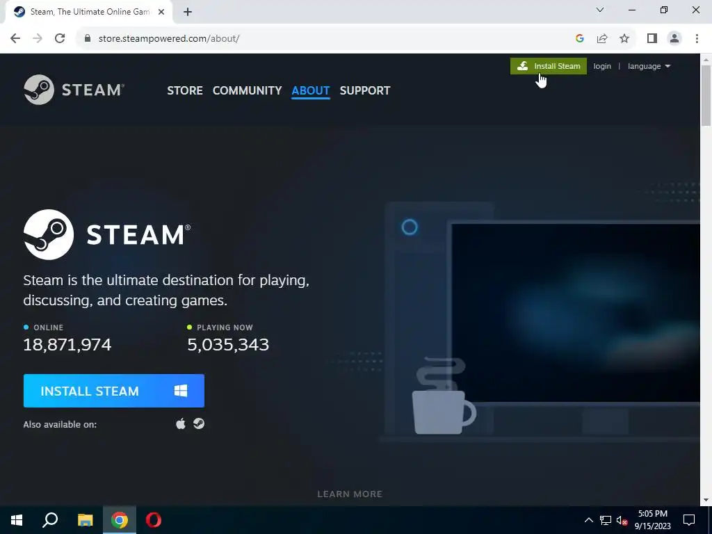712x534 pixels.
Task: Open a new tab with plus button
Action: (x=188, y=13)
